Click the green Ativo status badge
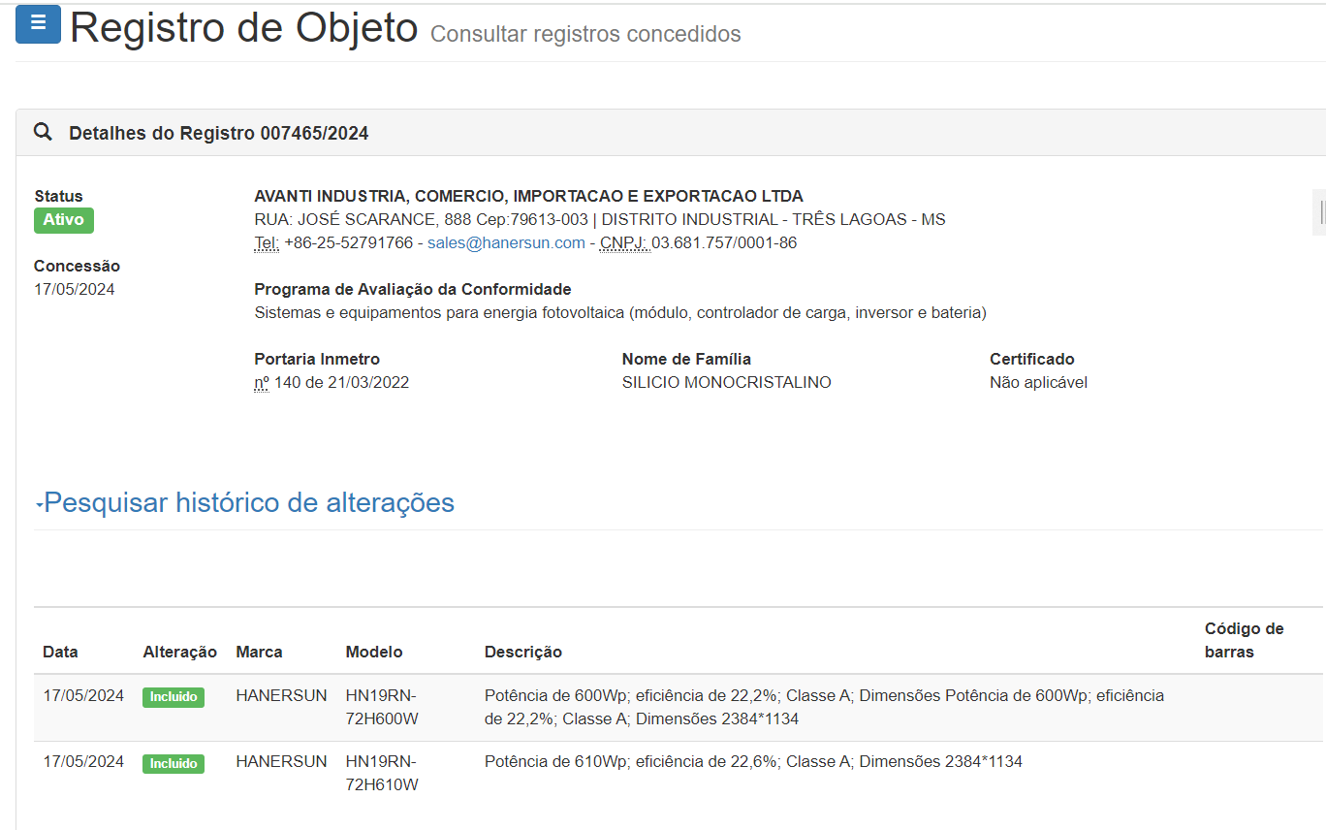This screenshot has height=830, width=1326. (x=64, y=220)
